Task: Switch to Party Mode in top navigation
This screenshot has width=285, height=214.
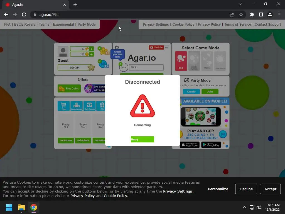Action: pyautogui.click(x=87, y=25)
